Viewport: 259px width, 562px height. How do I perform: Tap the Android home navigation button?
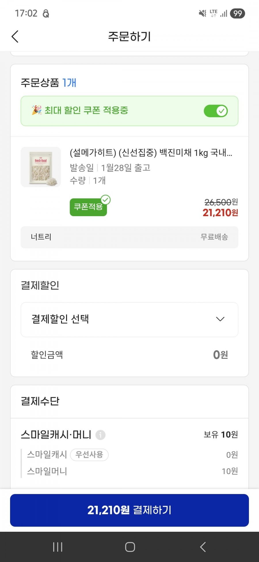130,547
